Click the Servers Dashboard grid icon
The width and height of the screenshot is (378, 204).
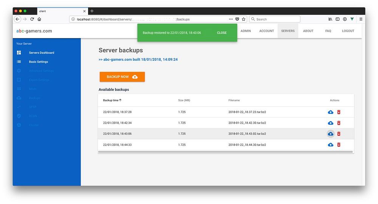pyautogui.click(x=19, y=52)
